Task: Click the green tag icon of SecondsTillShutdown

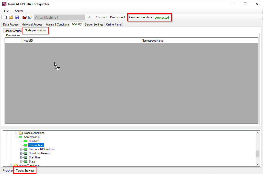Action: point(25,149)
